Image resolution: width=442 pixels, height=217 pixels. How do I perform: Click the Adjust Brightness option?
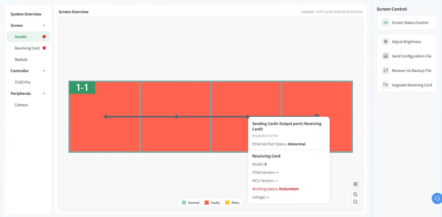click(407, 41)
